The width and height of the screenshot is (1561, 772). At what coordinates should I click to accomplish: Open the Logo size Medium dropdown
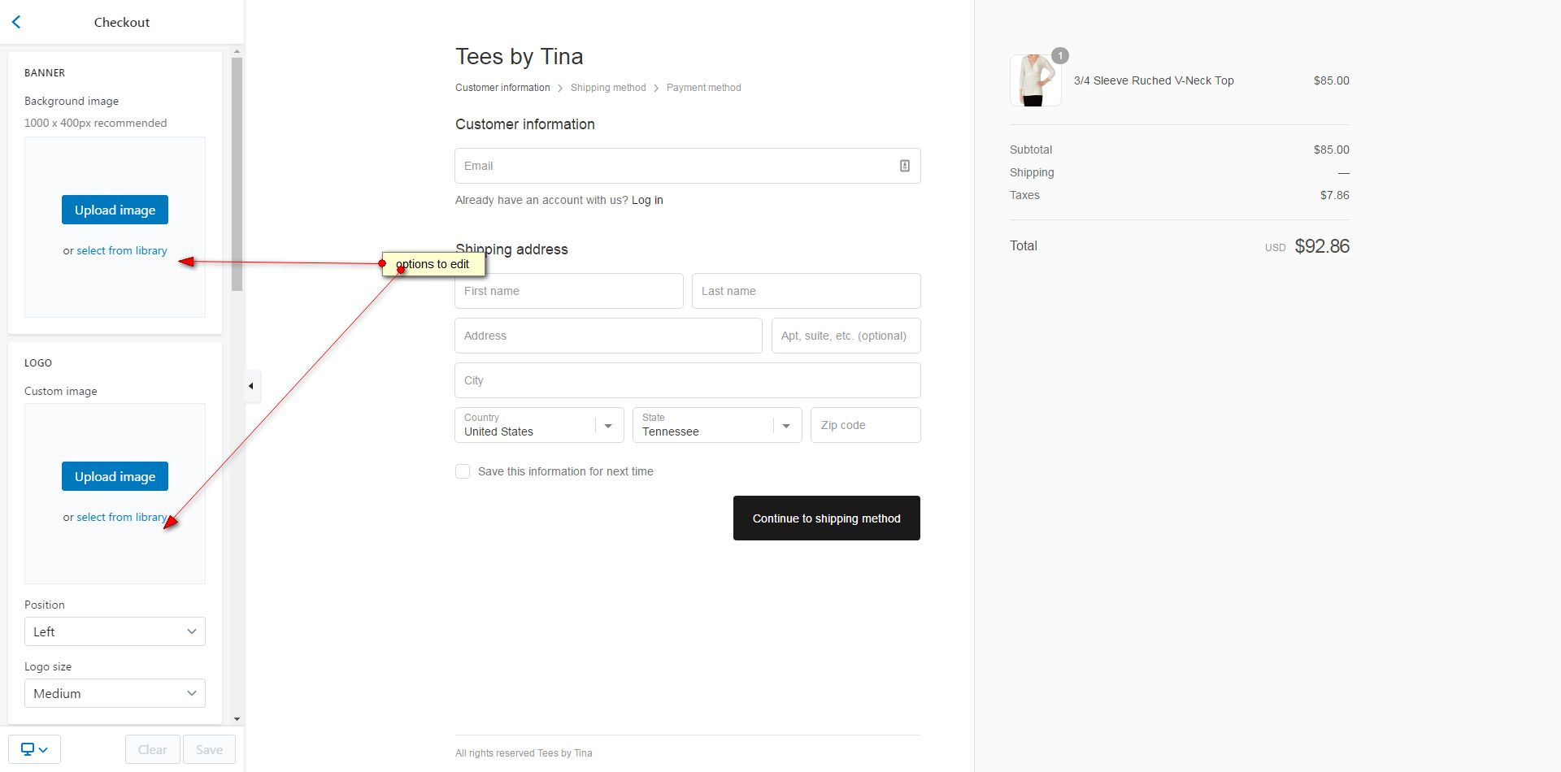coord(115,693)
